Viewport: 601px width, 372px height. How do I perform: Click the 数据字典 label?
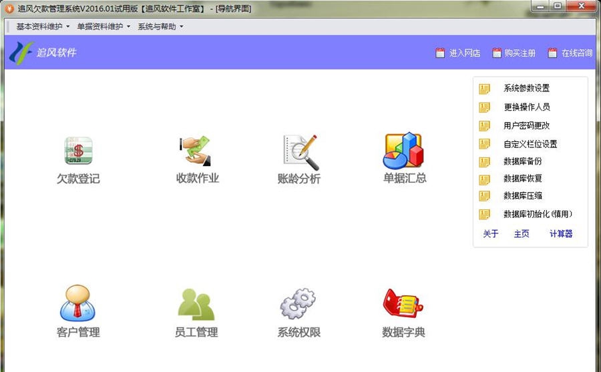click(x=403, y=332)
